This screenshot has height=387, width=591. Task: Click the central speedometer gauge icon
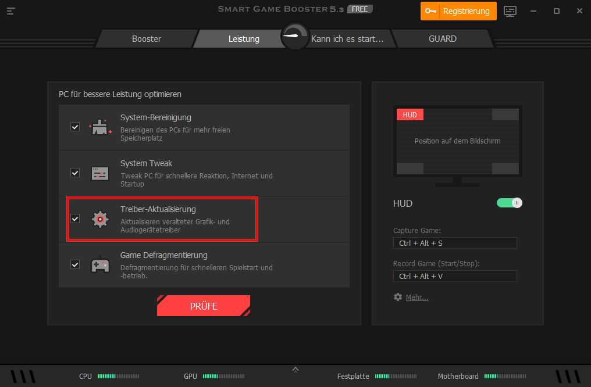coord(295,37)
